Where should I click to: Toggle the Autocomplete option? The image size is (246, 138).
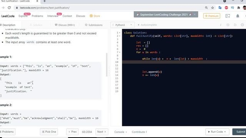coord(147,25)
